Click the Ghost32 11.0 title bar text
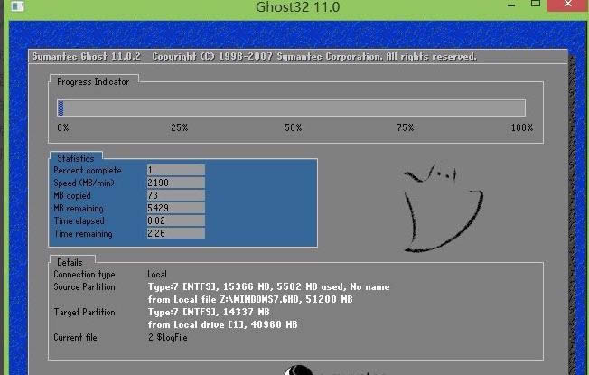Screen dimensions: 589x375 [x=298, y=6]
